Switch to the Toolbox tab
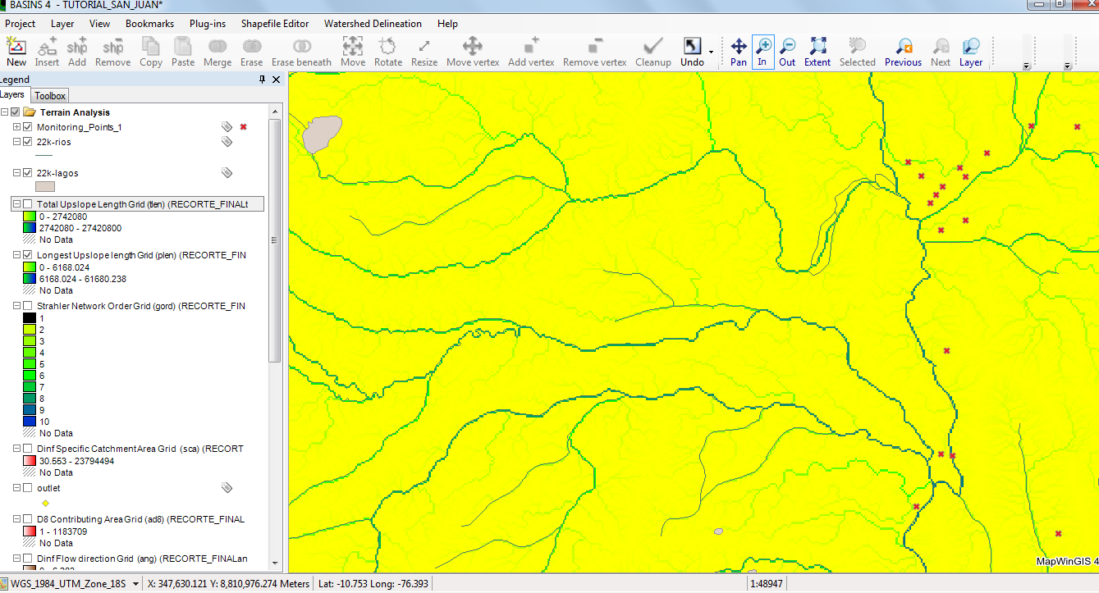This screenshot has width=1099, height=593. [50, 96]
